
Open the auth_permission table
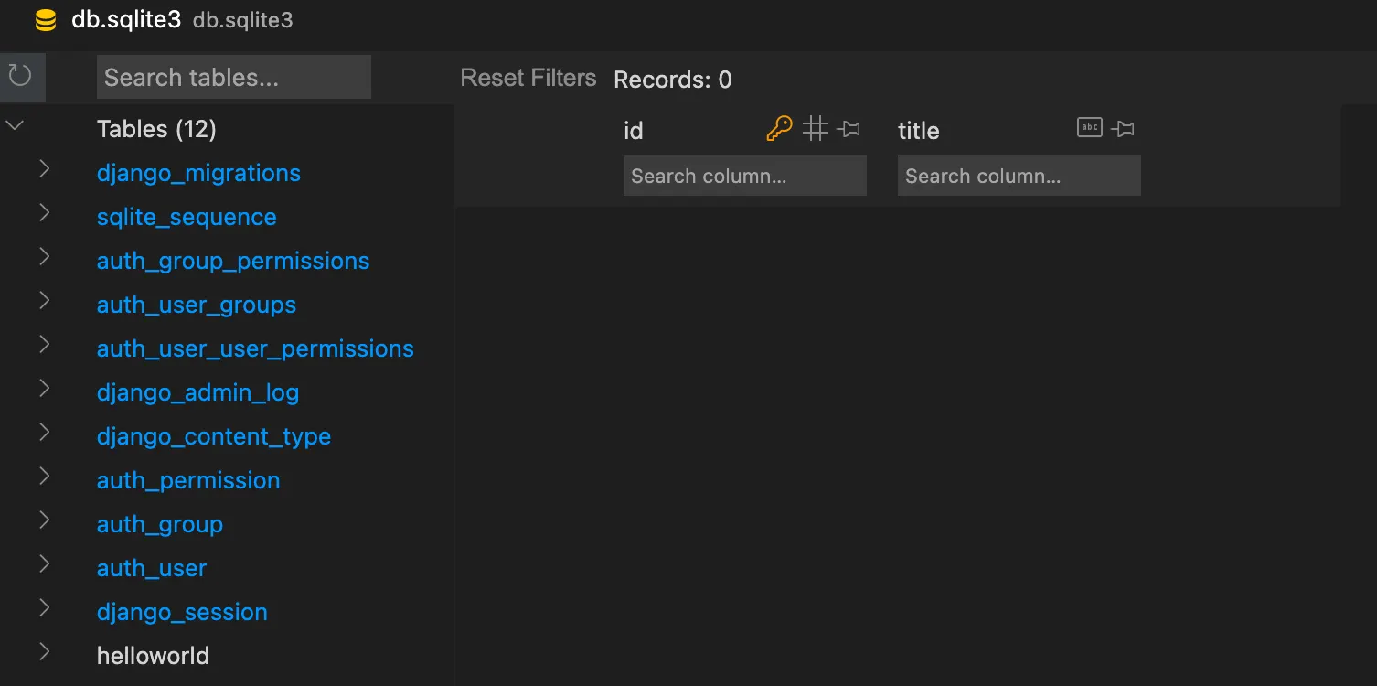coord(188,480)
